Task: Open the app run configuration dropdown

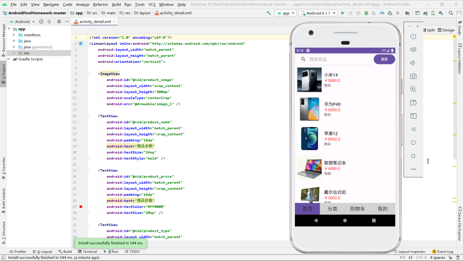Action: coord(286,13)
